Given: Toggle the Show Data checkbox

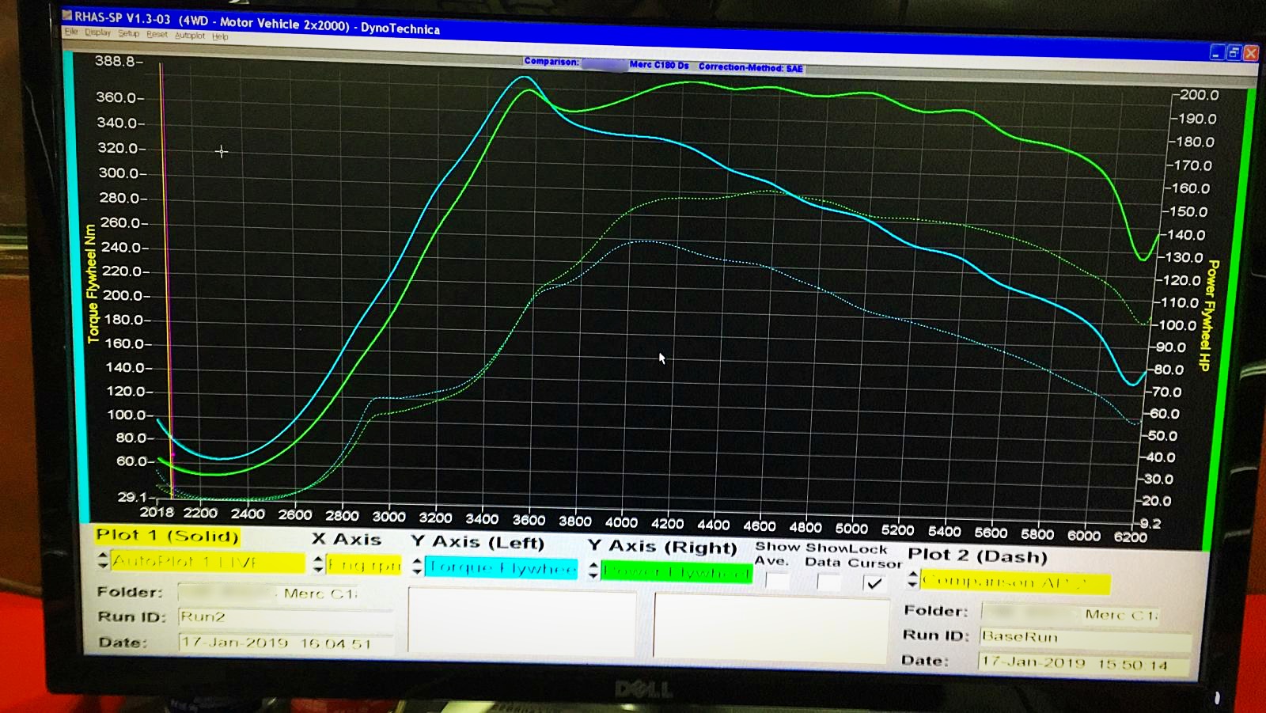Looking at the screenshot, I should pyautogui.click(x=828, y=582).
